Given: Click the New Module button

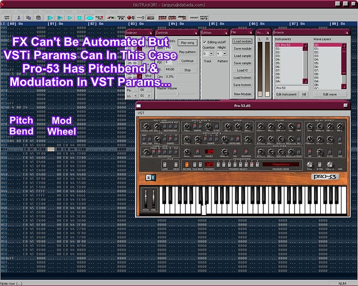Looking at the screenshot, I should point(242,94).
